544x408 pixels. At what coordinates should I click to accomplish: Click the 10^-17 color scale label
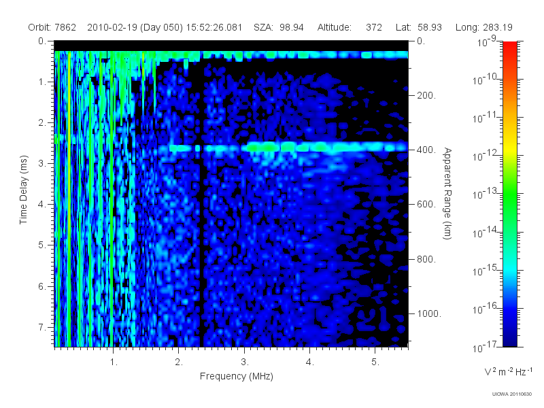tap(485, 346)
